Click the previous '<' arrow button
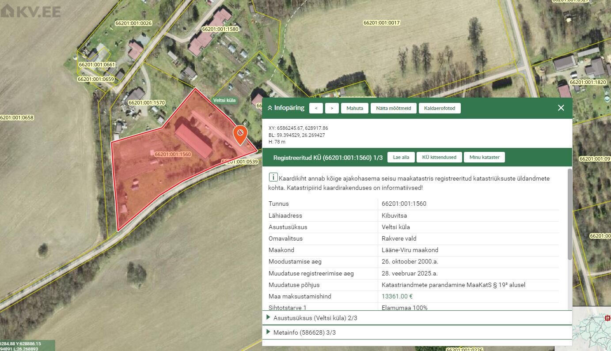 pyautogui.click(x=316, y=108)
